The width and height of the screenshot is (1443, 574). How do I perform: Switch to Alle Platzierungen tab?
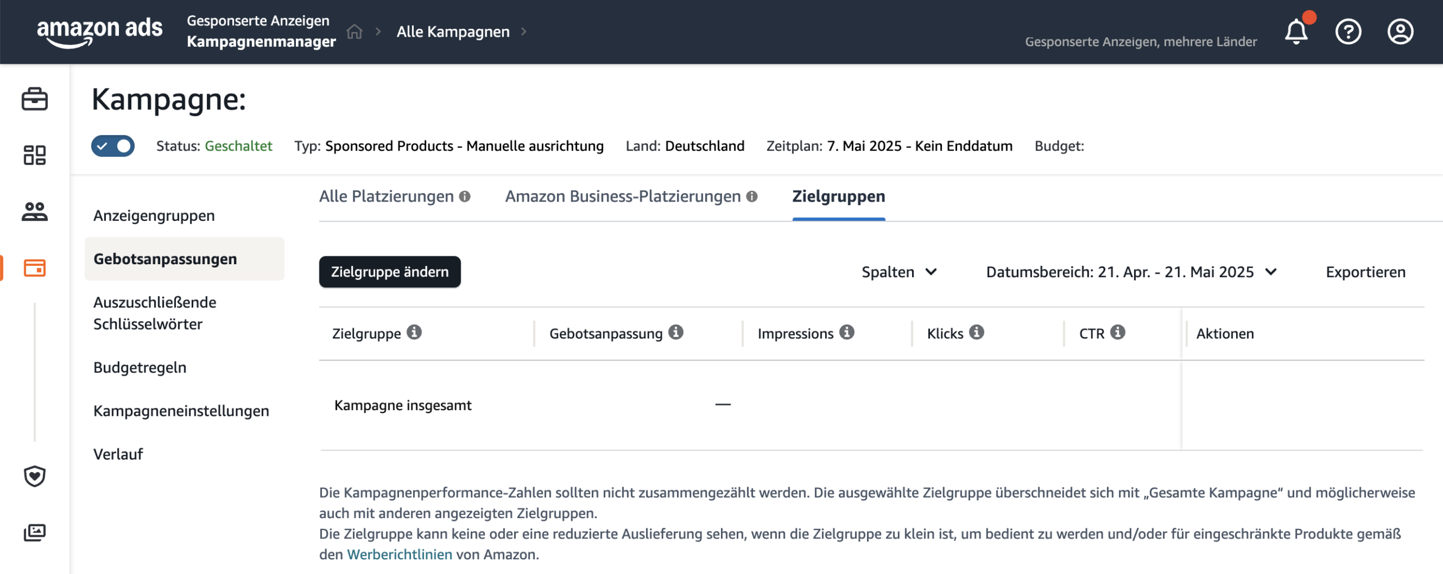pos(386,197)
